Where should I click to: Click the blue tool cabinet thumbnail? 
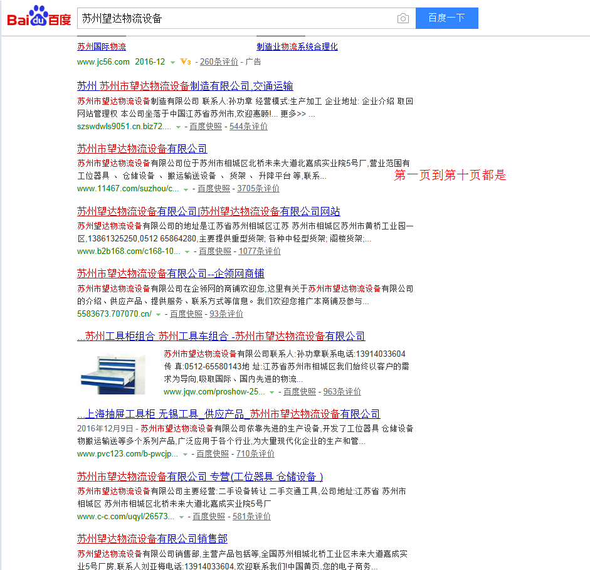tap(113, 373)
